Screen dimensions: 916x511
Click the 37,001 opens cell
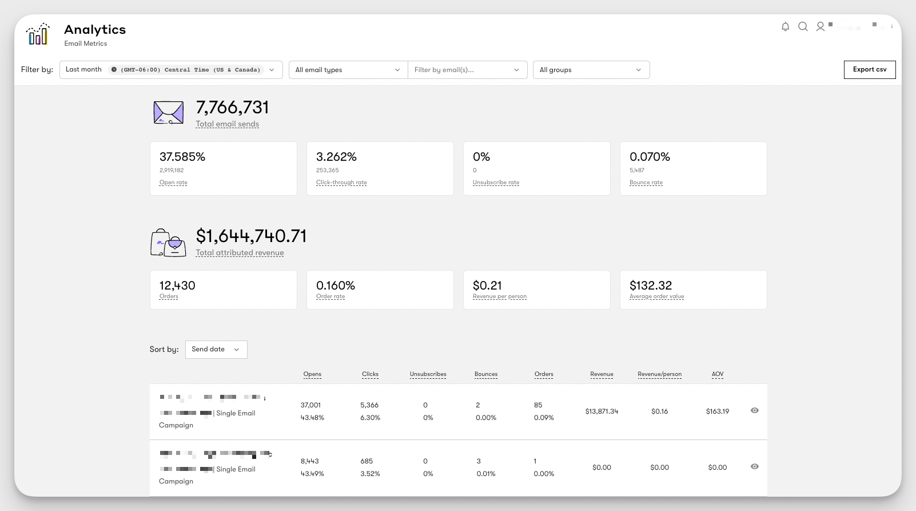(310, 405)
